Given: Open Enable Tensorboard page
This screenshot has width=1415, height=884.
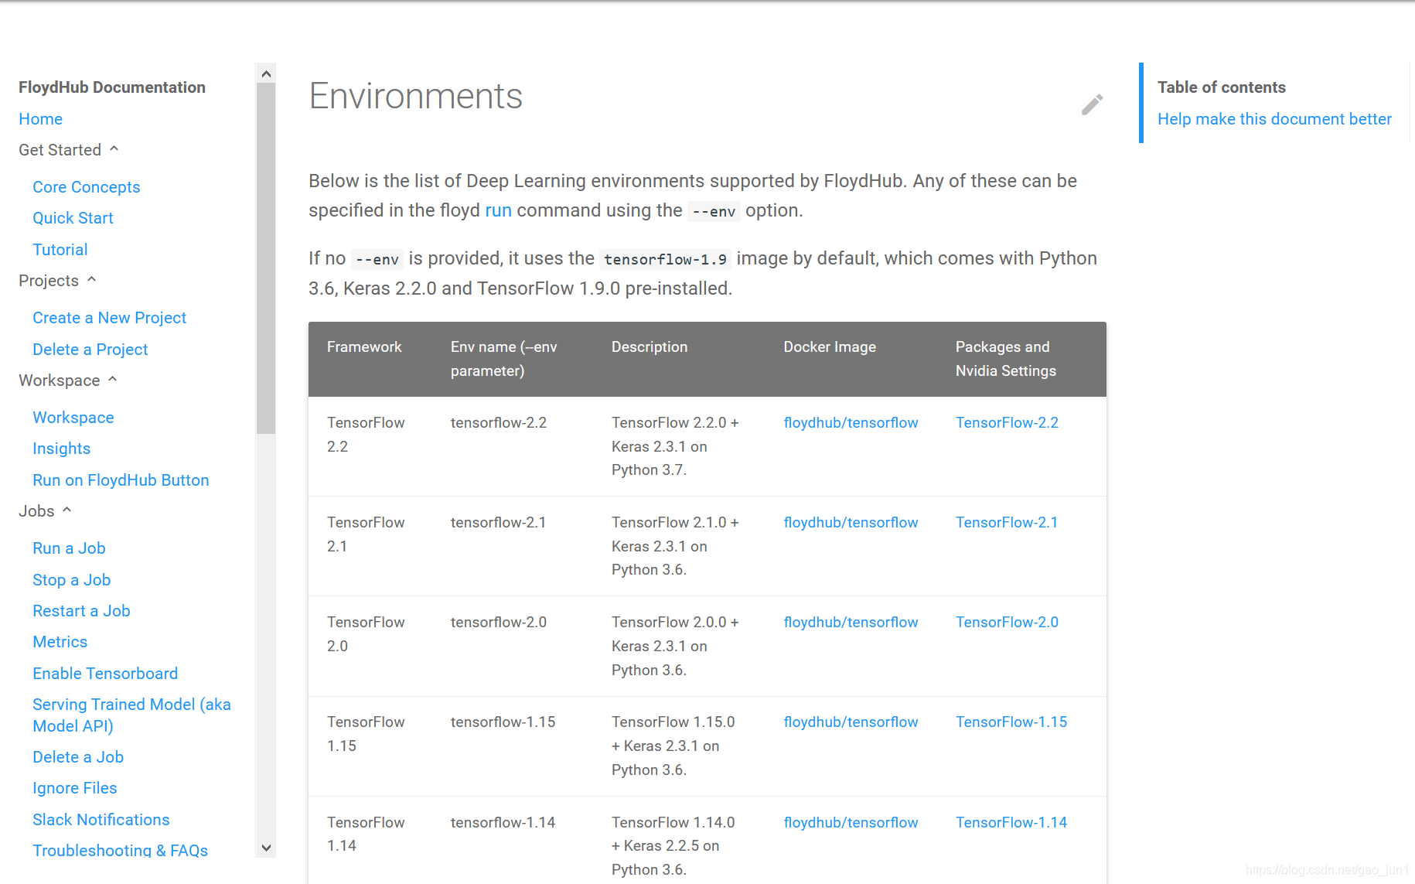Looking at the screenshot, I should (105, 674).
